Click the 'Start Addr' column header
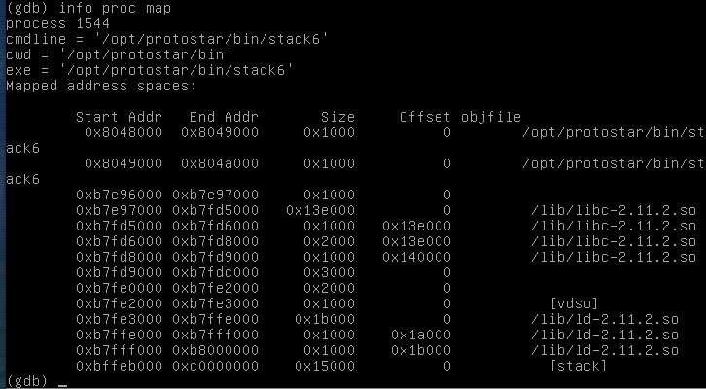Image resolution: width=706 pixels, height=389 pixels. (x=119, y=117)
